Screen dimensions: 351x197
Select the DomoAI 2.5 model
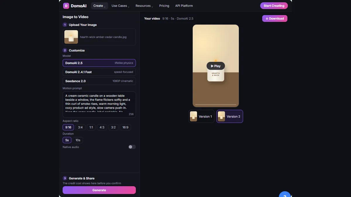(99, 63)
